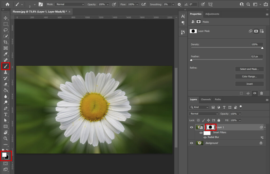Open the Search icon

248,4
